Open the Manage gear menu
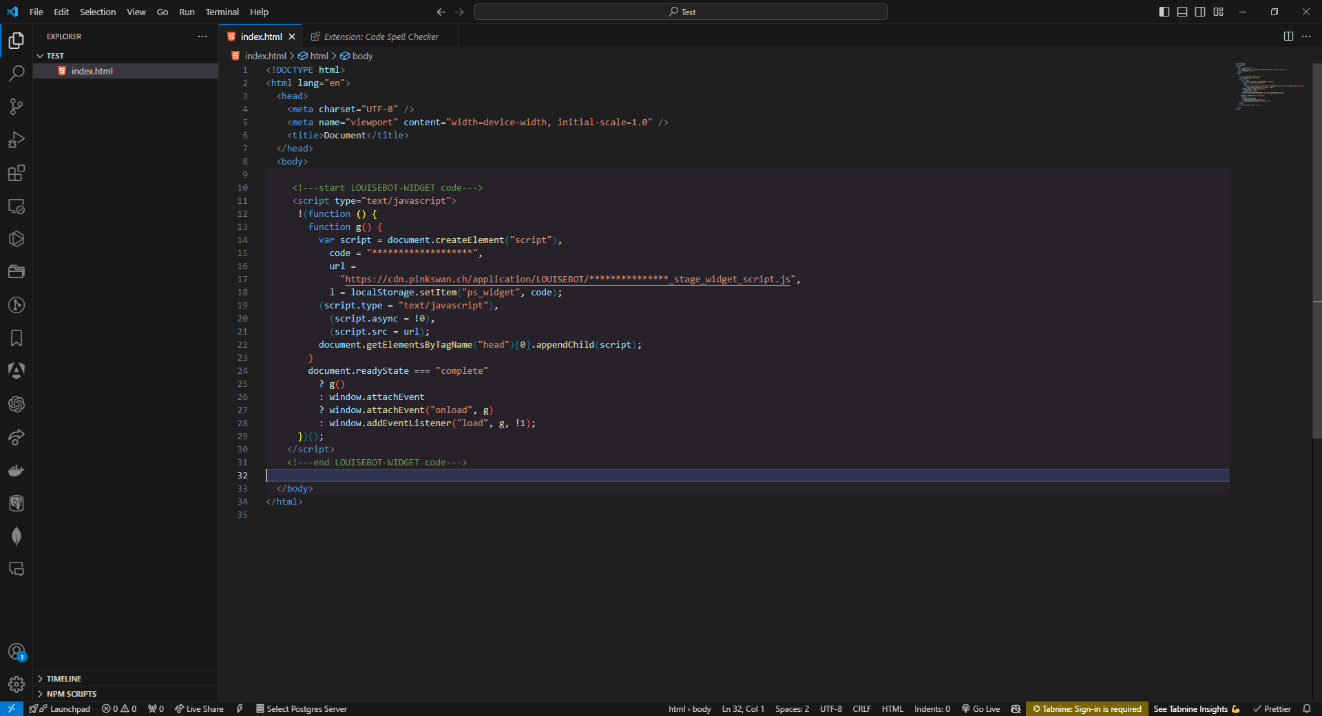Viewport: 1322px width, 716px height. click(17, 684)
